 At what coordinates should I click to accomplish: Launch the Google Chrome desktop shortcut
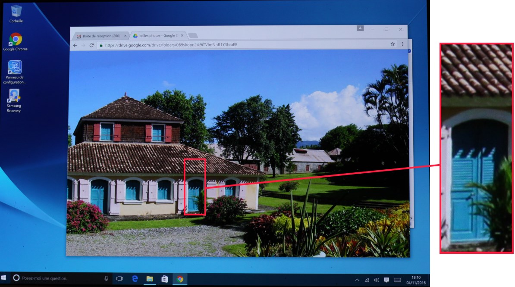15,42
